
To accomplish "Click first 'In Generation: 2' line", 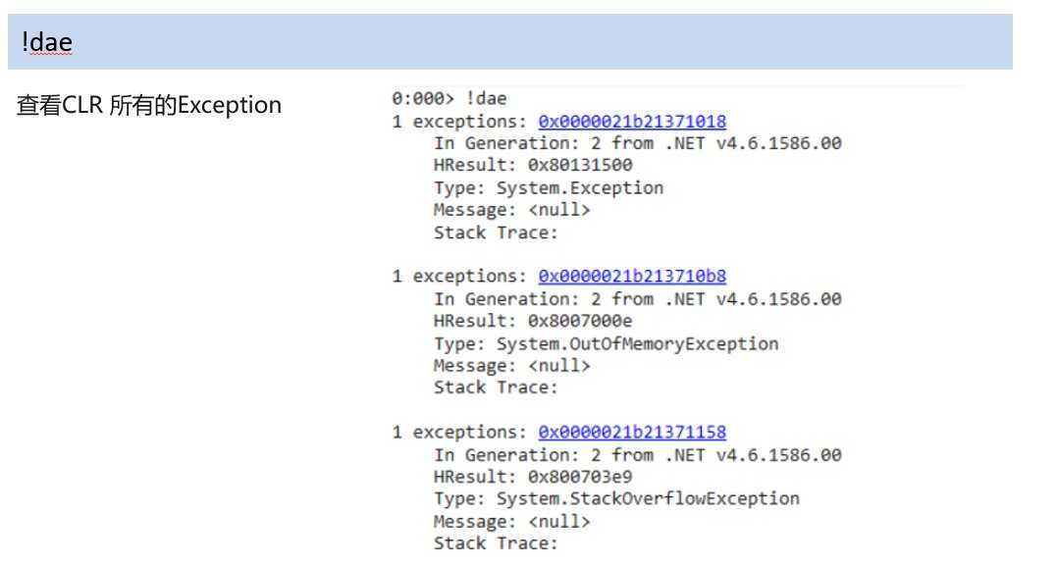I will coord(638,143).
